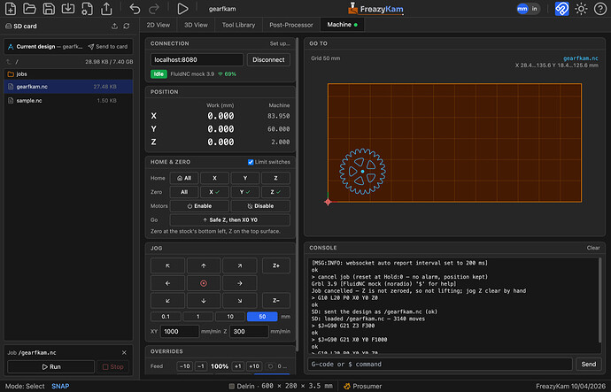The image size is (611, 392).
Task: Jog diagonally down-right
Action: coord(240,301)
